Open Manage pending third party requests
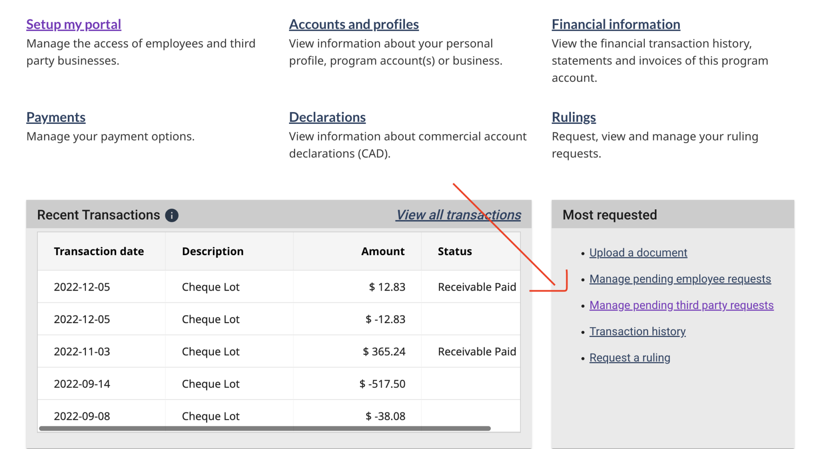 coord(681,305)
